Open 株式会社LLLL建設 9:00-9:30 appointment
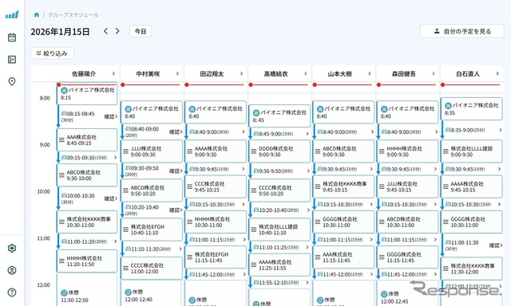 471,151
